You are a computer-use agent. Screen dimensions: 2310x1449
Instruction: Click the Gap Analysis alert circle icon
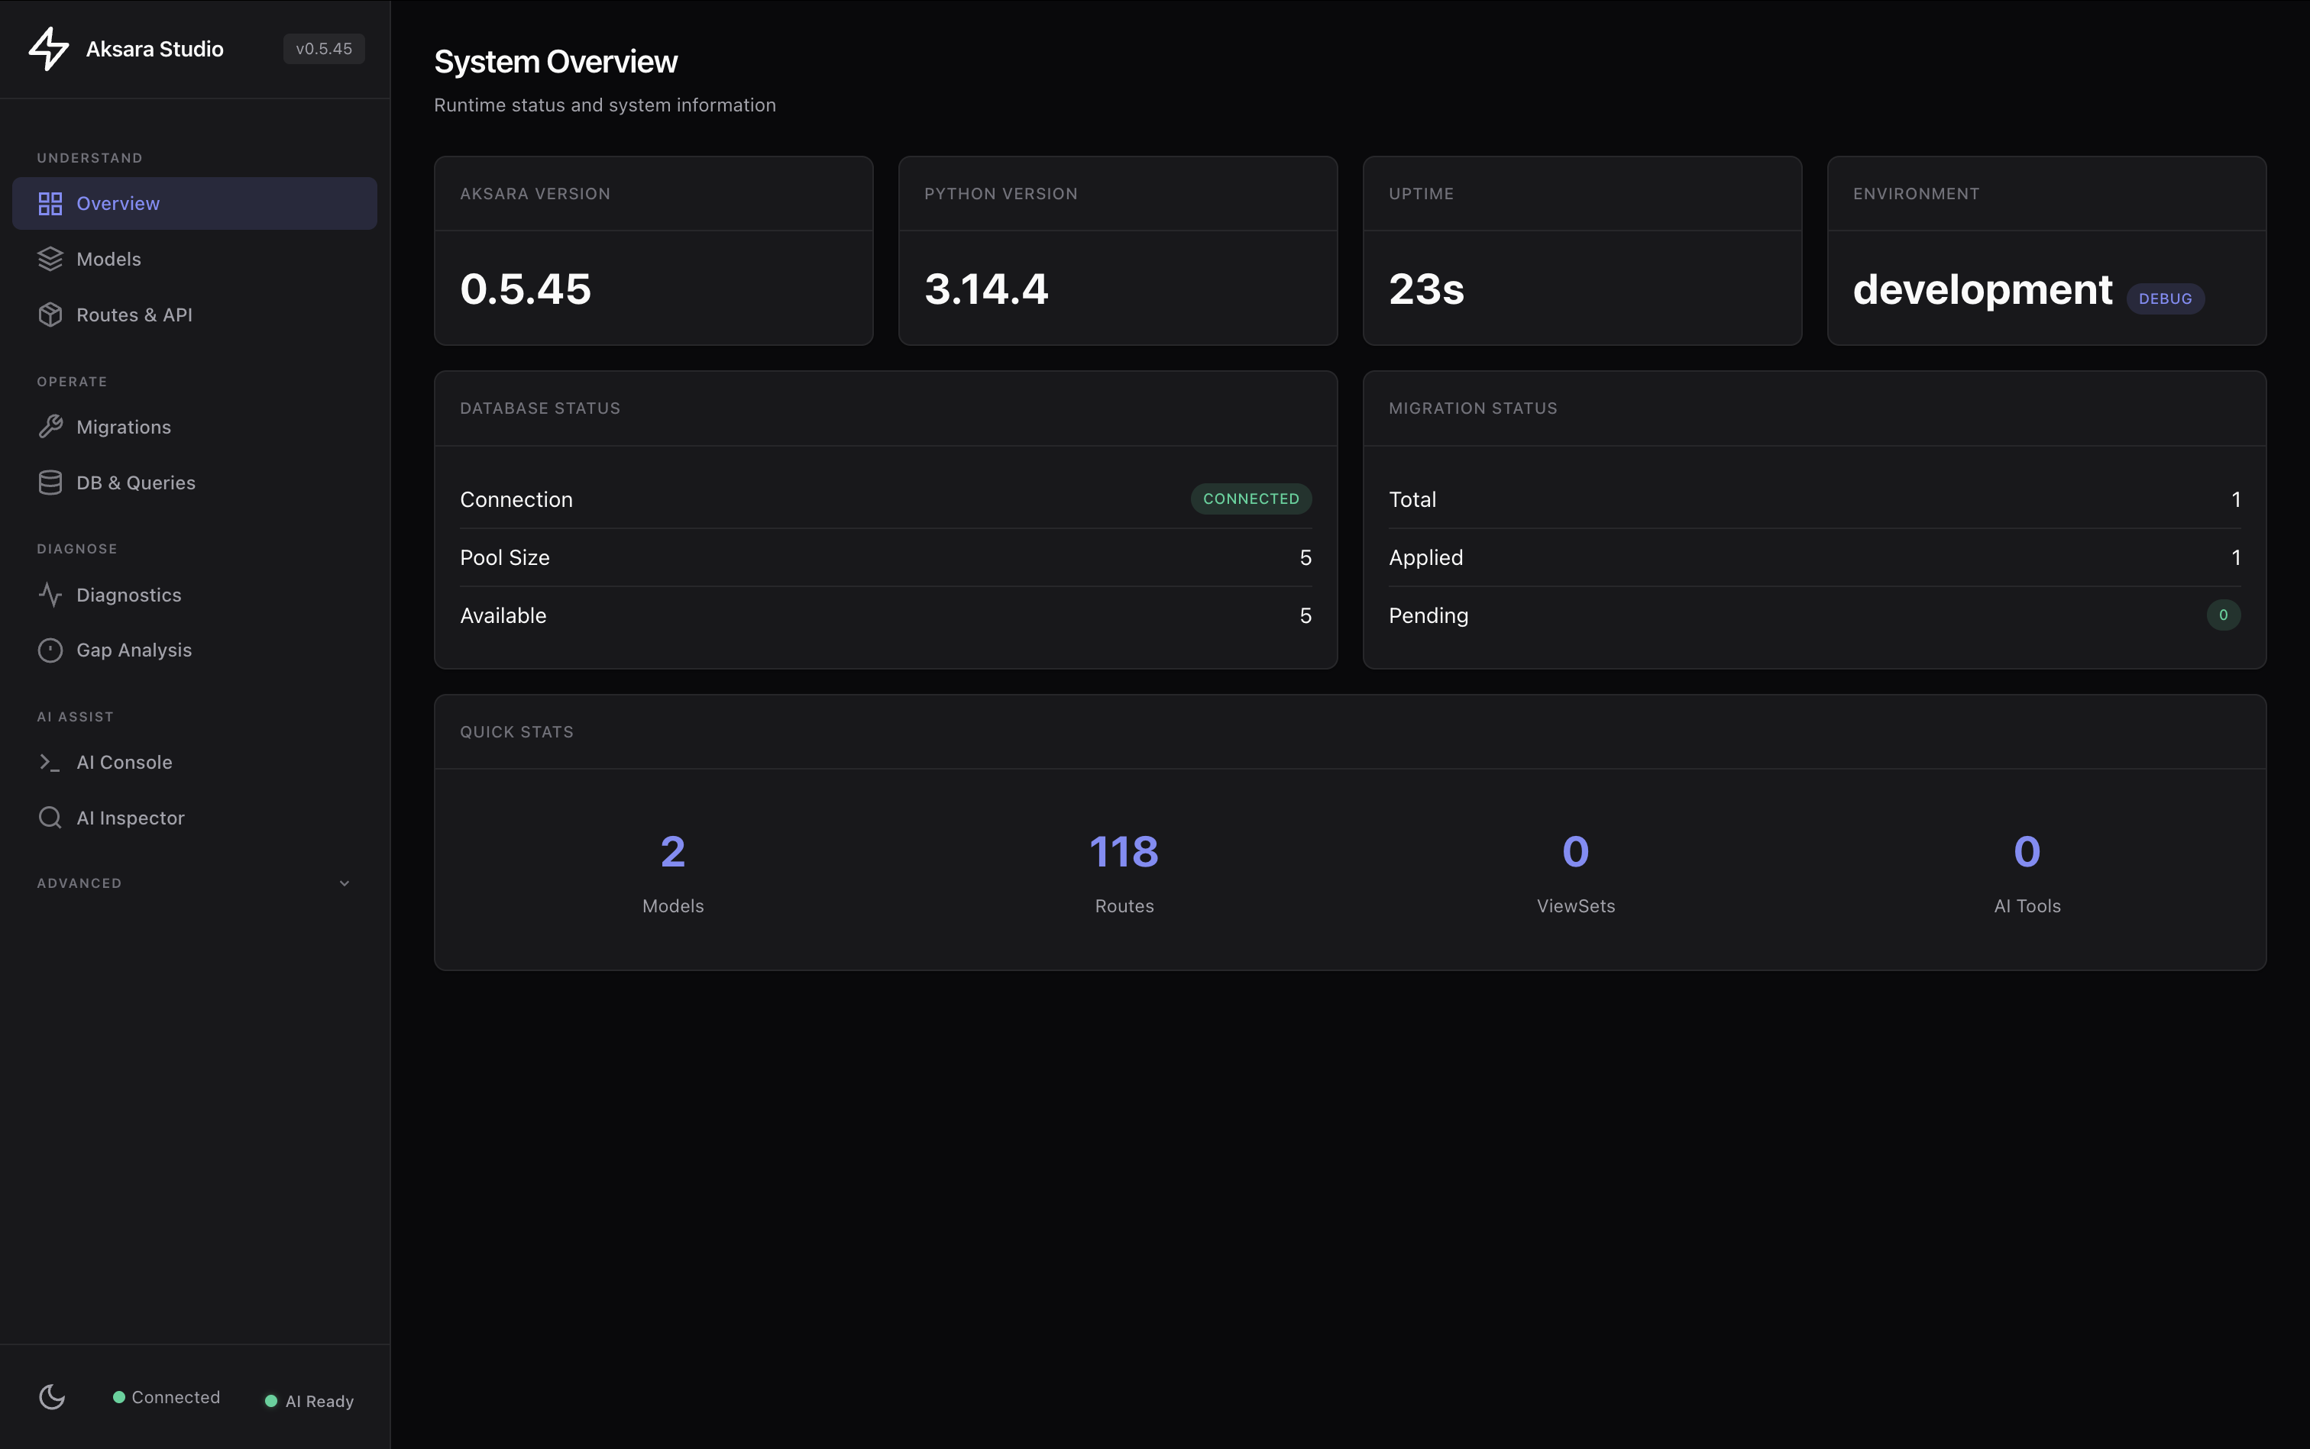pos(50,650)
